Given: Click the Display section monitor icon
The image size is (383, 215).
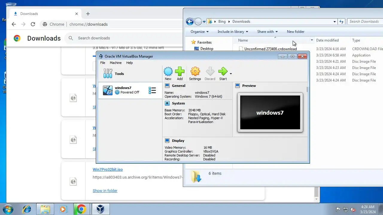Looking at the screenshot, I should click(167, 141).
